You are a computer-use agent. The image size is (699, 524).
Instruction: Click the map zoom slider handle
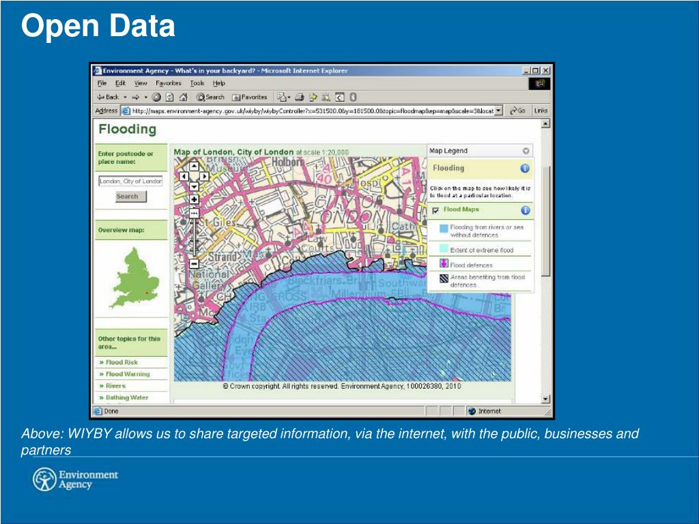click(194, 213)
